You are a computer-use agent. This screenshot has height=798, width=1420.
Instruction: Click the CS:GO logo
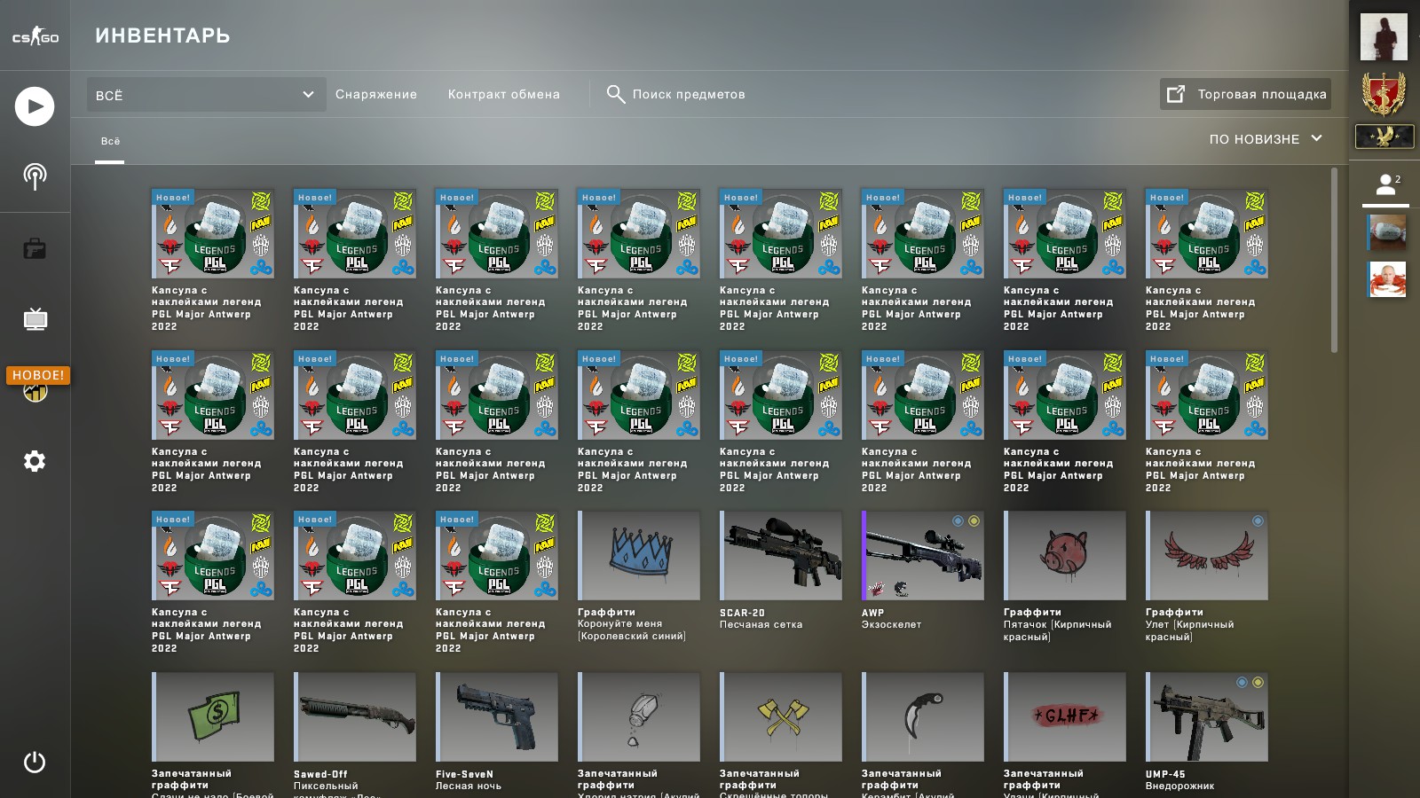[x=35, y=36]
